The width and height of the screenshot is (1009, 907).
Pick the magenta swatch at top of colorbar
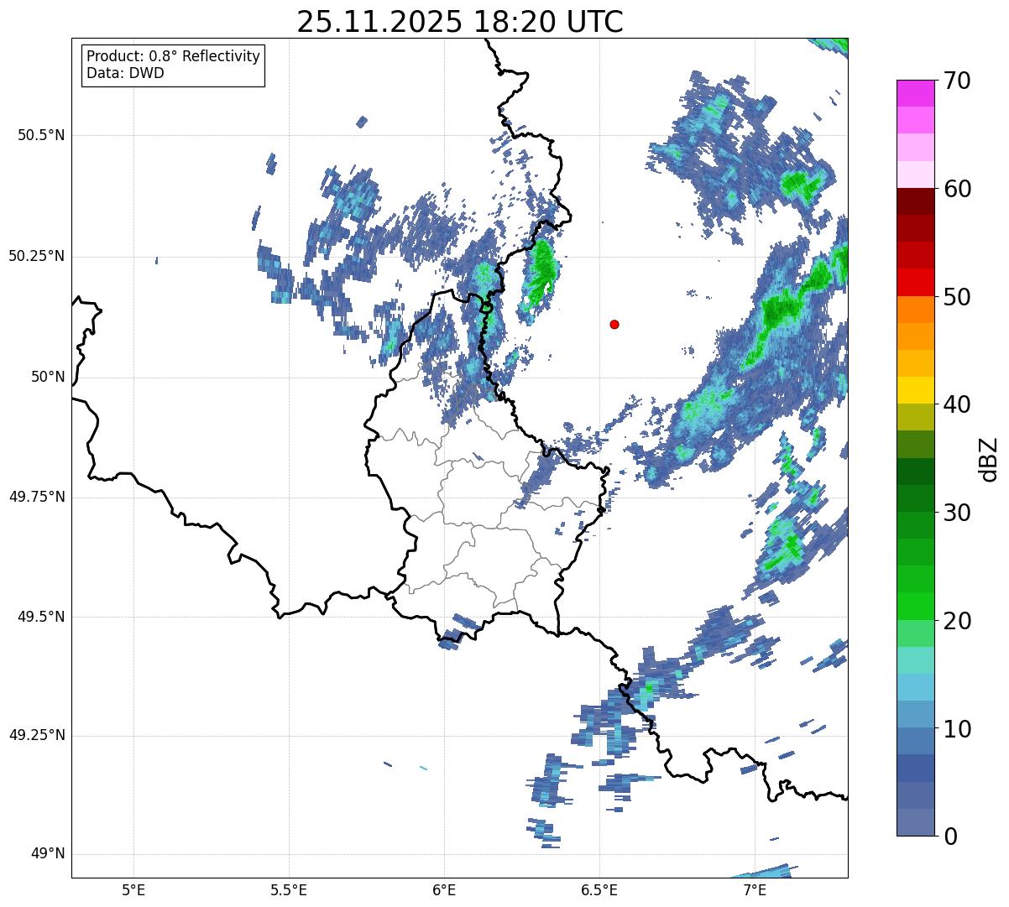coord(915,94)
